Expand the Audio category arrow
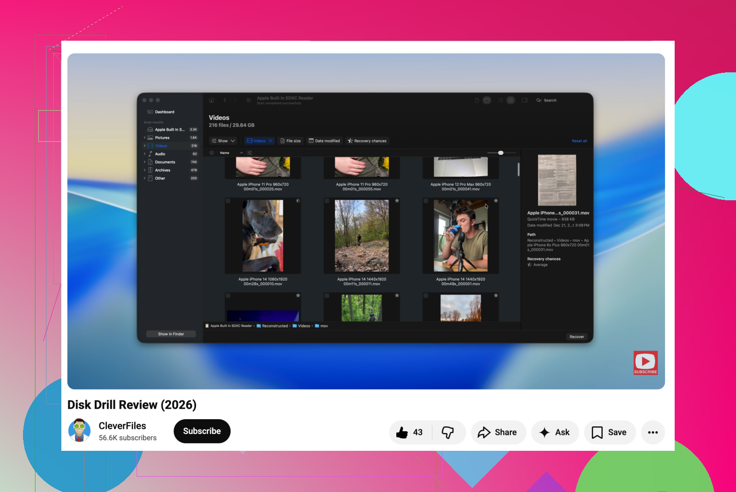Viewport: 736px width, 492px height. [x=145, y=154]
